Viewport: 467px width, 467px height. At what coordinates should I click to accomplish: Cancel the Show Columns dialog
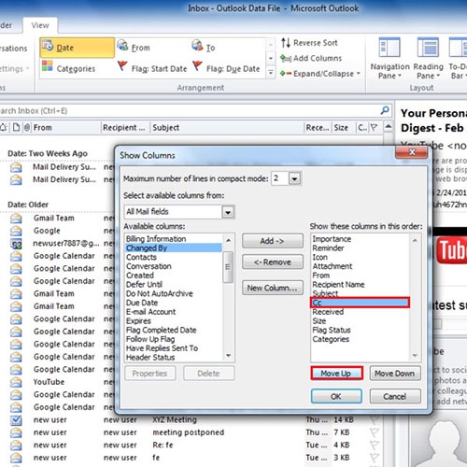click(395, 396)
